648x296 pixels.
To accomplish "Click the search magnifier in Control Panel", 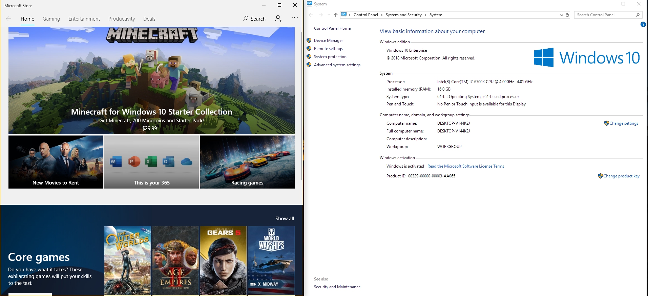I will tap(637, 15).
